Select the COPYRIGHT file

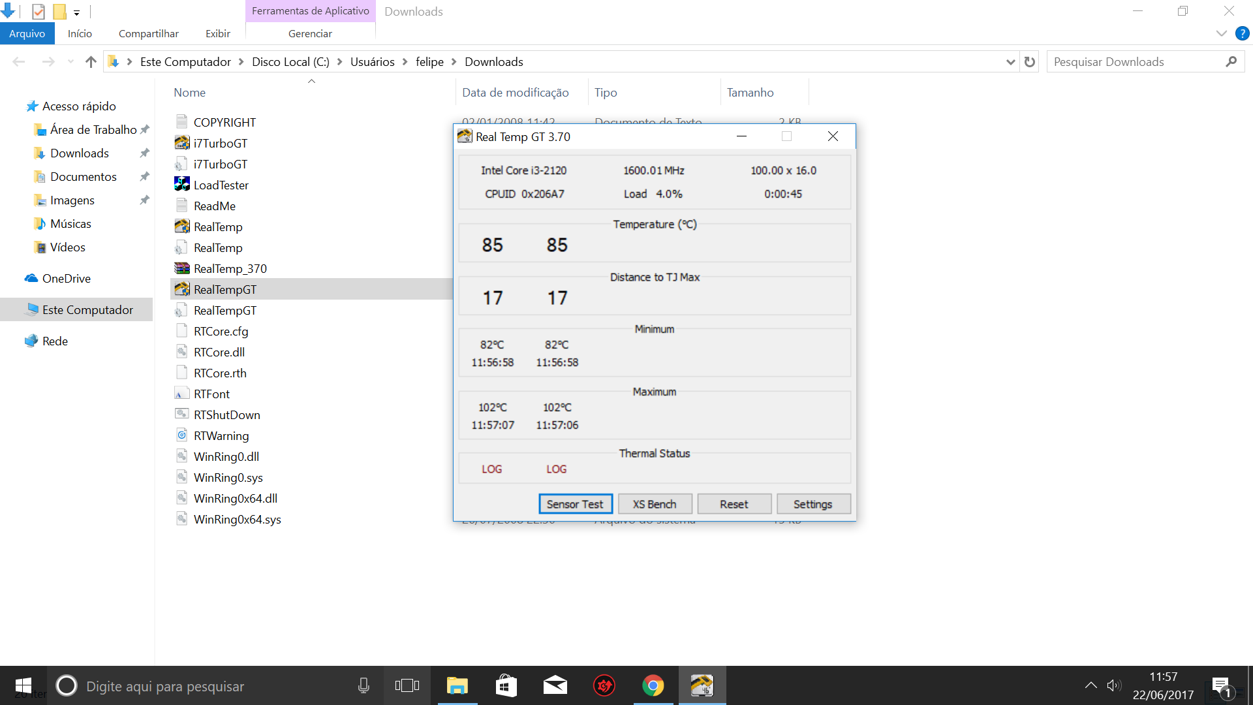coord(224,122)
